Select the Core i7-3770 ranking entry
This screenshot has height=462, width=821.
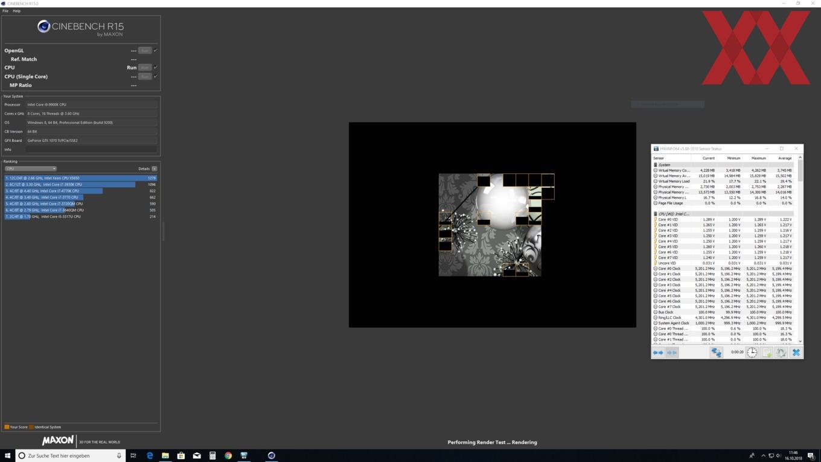[81, 197]
